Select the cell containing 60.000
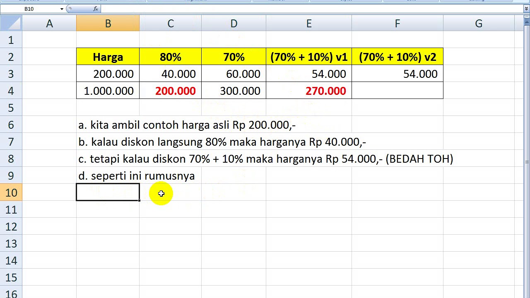Screen dimensions: 530x298 point(234,74)
